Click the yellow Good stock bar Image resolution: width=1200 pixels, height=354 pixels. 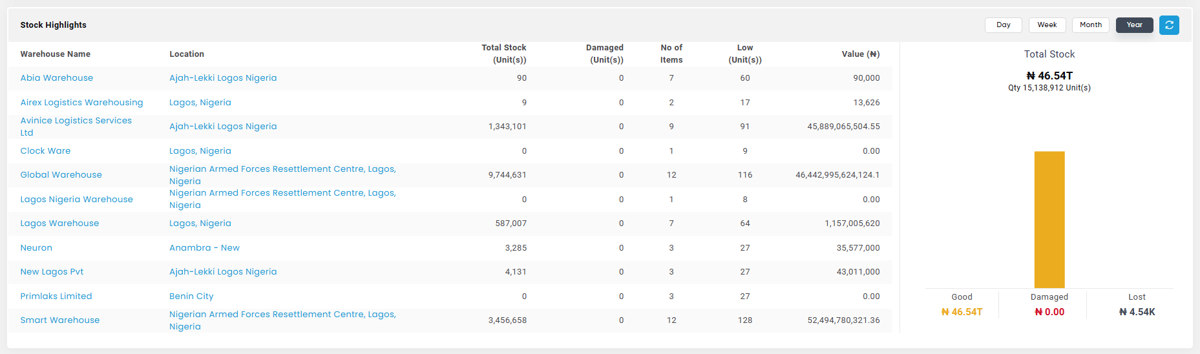(x=1049, y=220)
